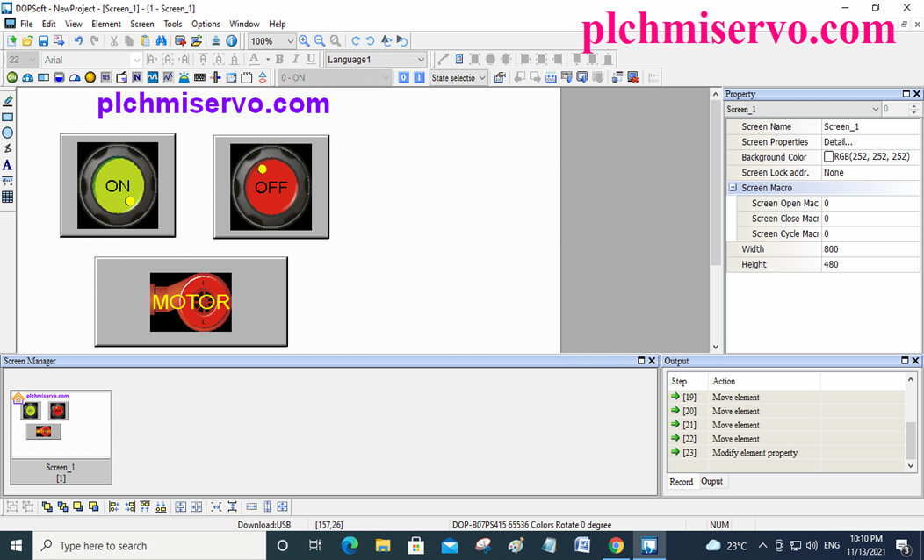Screen dimensions: 924x560
Task: Collapse the Screen Macro group
Action: coord(733,187)
